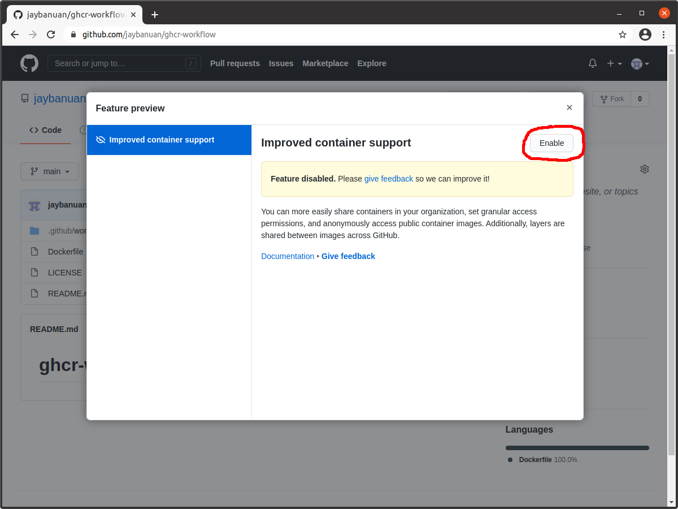Click bold Give feedback link below description
The width and height of the screenshot is (678, 509).
point(348,256)
